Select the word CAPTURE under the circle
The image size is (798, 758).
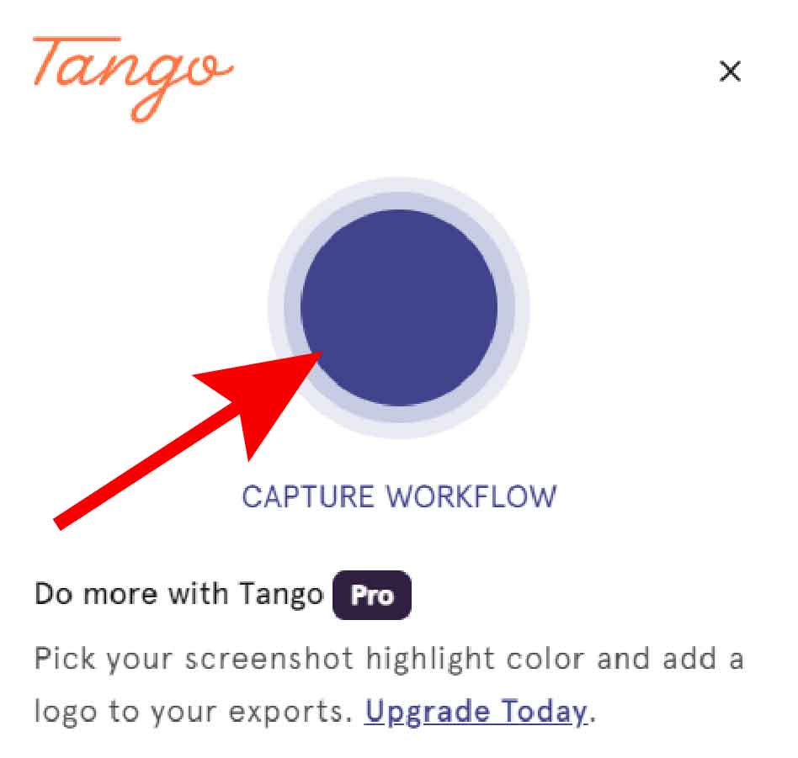(308, 496)
